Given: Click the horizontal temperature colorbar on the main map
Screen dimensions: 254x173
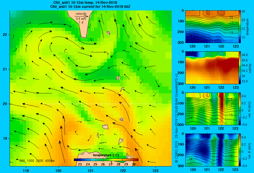Looking at the screenshot, I should (106, 160).
